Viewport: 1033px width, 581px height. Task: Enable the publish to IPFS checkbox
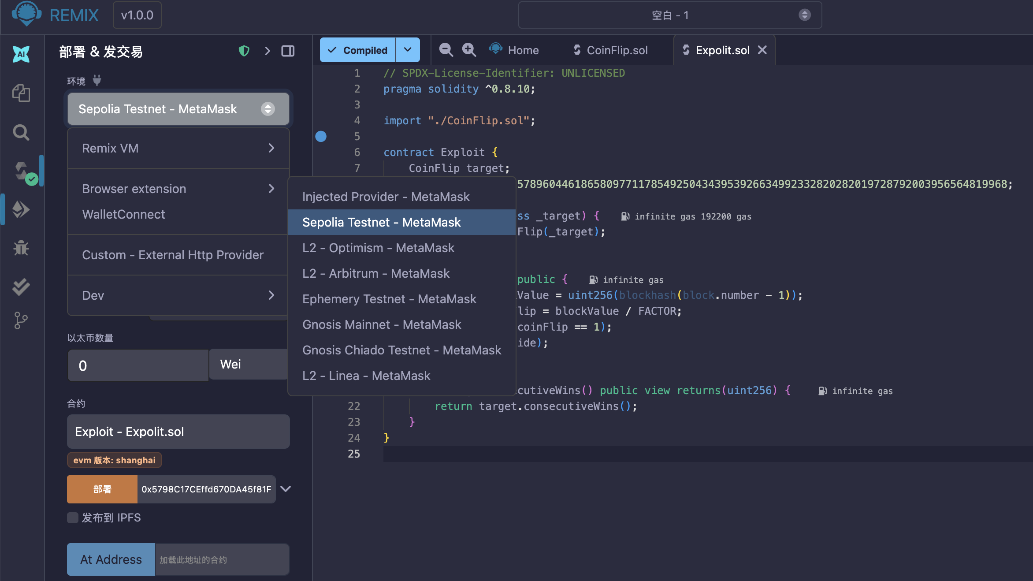(x=73, y=518)
